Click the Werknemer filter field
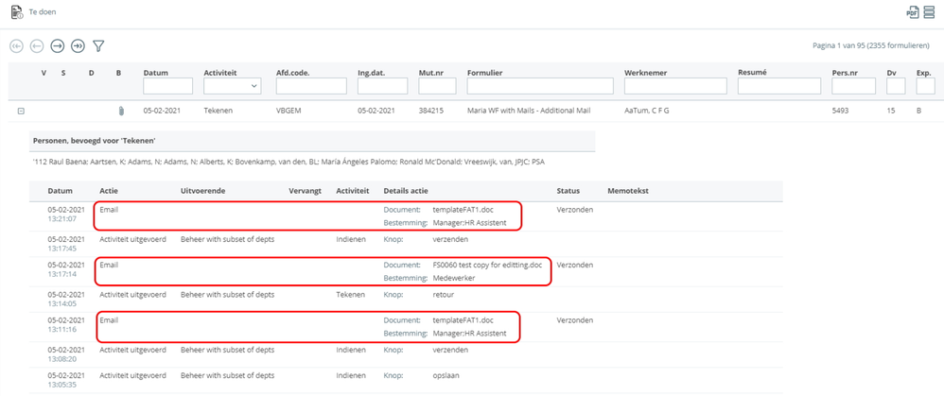 (674, 86)
